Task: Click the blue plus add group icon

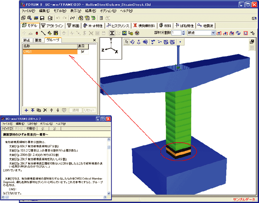Action: [26, 110]
